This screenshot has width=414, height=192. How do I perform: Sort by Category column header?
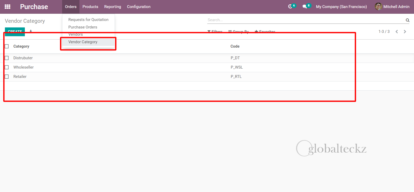coord(21,46)
